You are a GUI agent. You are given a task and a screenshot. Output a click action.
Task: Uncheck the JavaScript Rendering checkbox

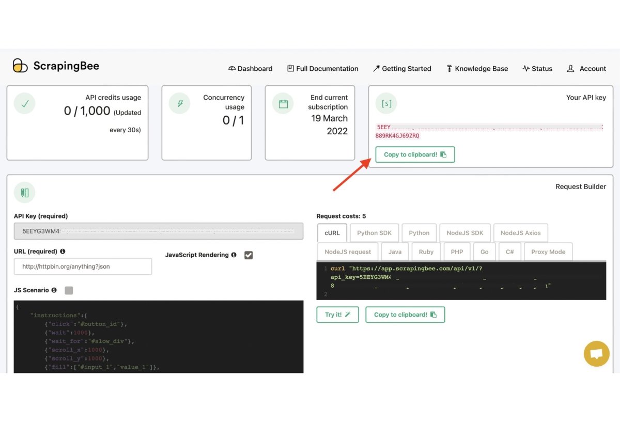click(x=249, y=255)
